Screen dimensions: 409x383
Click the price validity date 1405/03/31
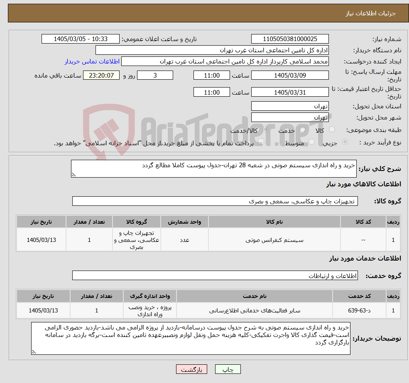290,92
